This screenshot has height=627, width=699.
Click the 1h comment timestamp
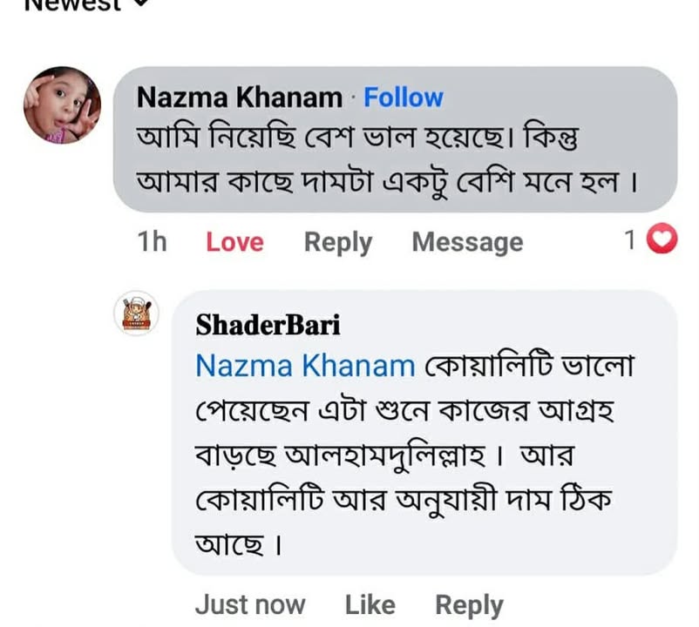tap(152, 242)
